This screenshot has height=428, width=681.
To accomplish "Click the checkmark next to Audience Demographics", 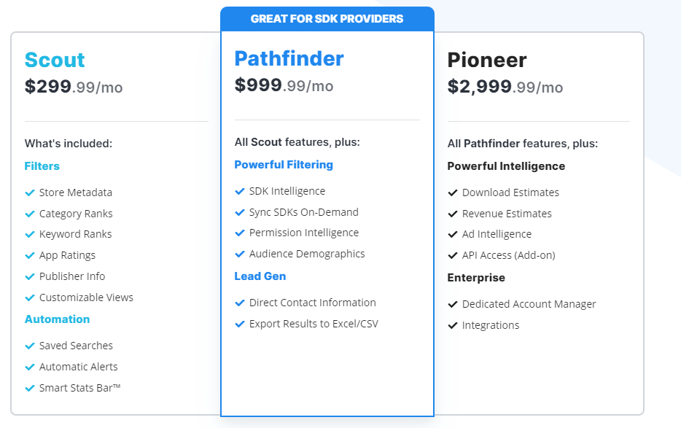I will pyautogui.click(x=240, y=254).
